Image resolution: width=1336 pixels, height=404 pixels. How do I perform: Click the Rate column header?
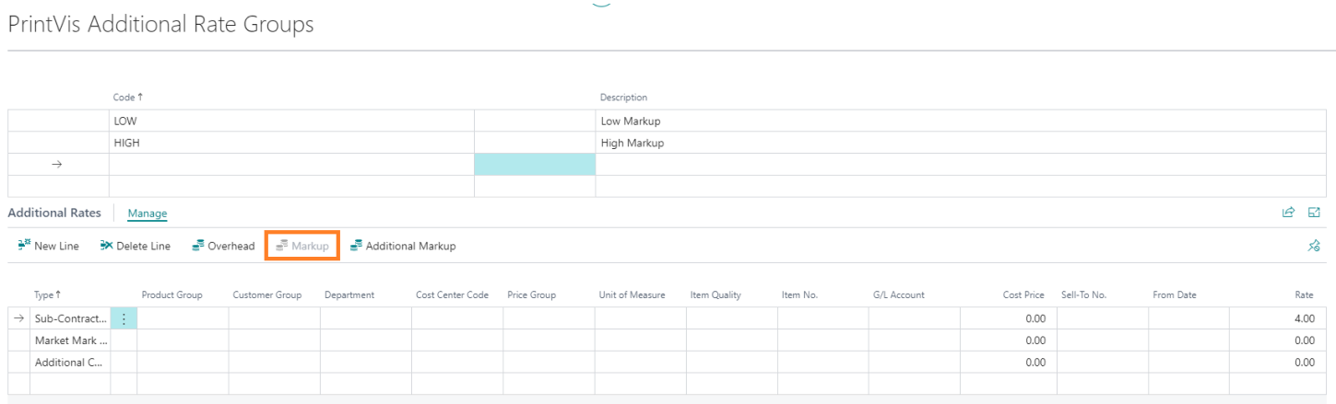[x=1305, y=295]
